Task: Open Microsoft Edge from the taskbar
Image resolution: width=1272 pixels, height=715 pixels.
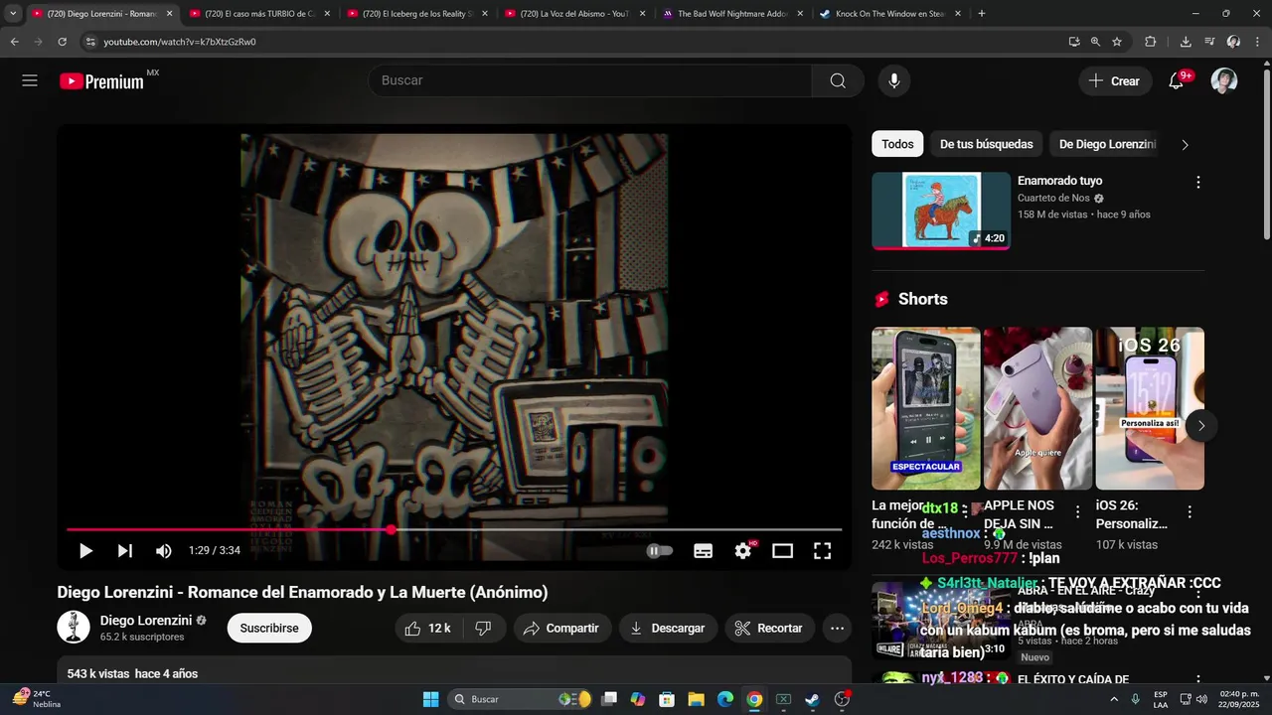Action: coord(725,699)
